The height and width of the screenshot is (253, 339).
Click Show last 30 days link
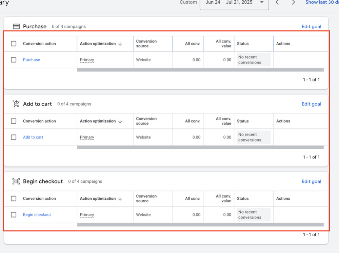322,2
